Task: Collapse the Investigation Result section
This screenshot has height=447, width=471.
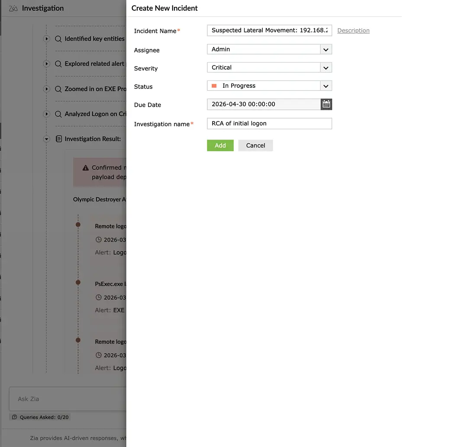Action: coord(46,139)
